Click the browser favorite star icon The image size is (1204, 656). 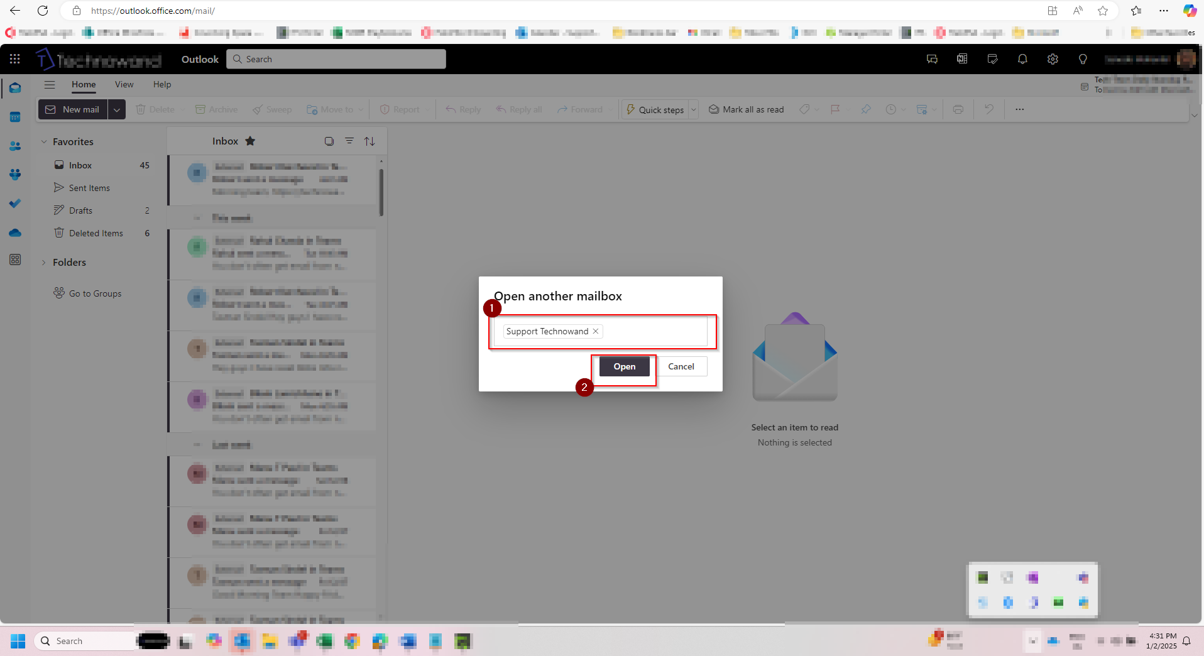click(1103, 11)
